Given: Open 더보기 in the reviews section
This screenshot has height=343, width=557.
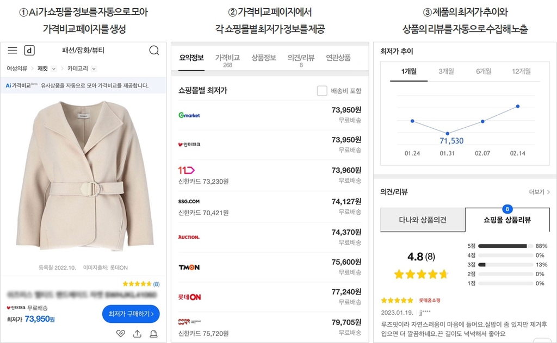Looking at the screenshot, I should pyautogui.click(x=539, y=192).
